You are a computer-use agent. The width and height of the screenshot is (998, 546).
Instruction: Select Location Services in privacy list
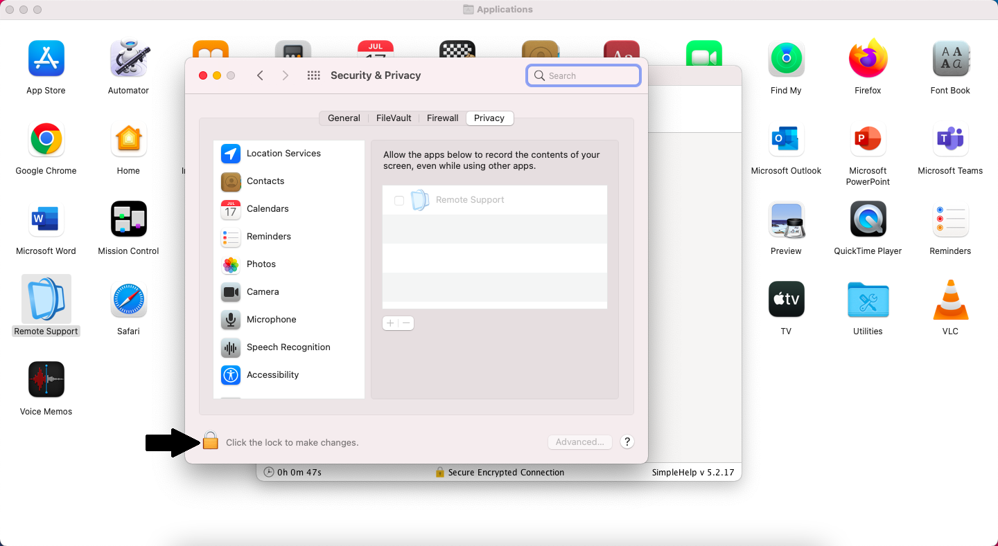pos(289,154)
